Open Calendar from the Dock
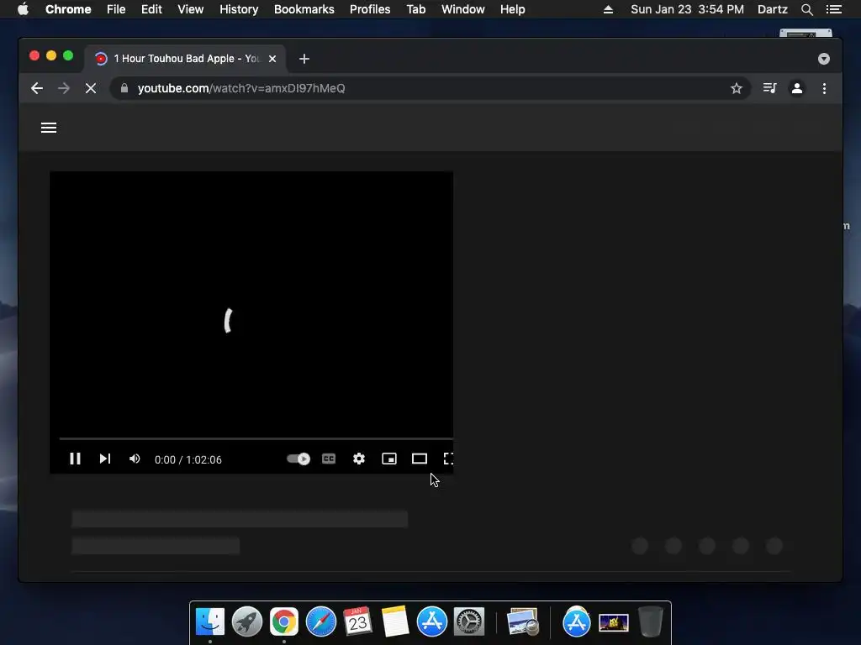This screenshot has height=645, width=861. click(x=357, y=622)
